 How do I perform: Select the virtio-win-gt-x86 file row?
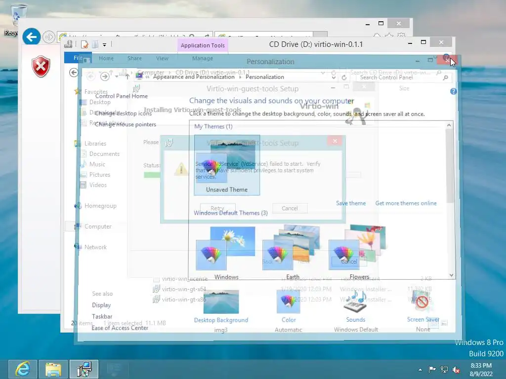click(x=293, y=300)
